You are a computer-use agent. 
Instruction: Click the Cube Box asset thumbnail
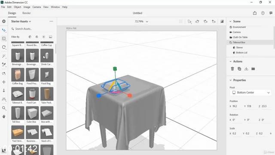tap(32, 113)
